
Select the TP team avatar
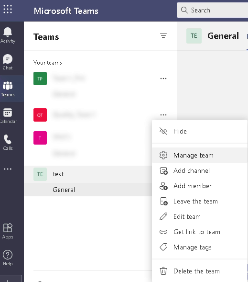click(x=40, y=79)
